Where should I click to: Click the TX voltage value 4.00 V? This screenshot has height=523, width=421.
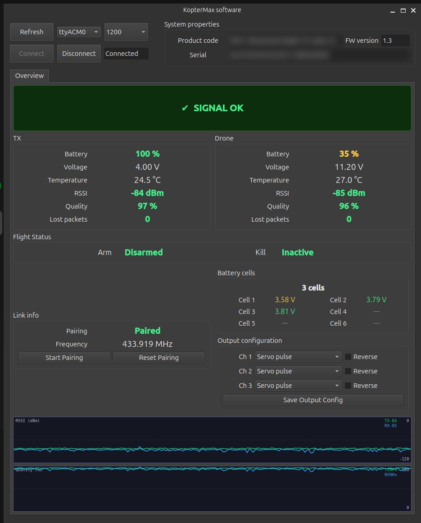147,167
